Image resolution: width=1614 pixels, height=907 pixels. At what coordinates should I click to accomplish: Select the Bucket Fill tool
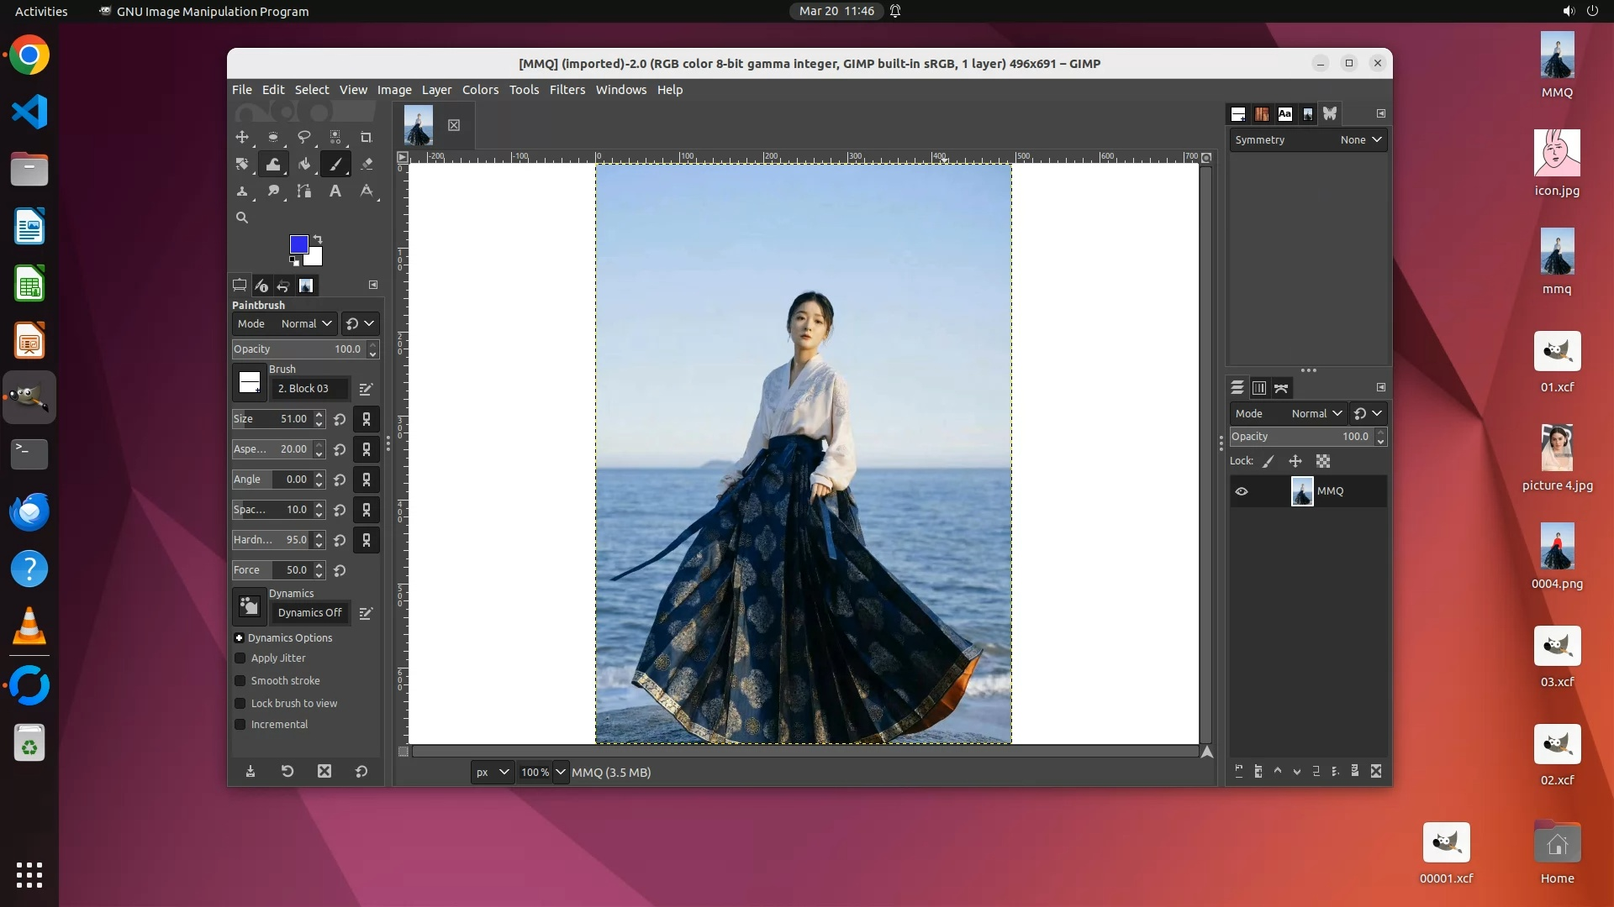(304, 164)
